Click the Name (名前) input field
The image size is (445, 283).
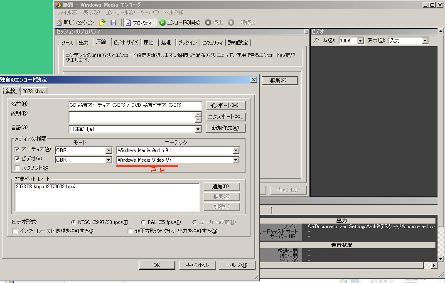pyautogui.click(x=135, y=105)
